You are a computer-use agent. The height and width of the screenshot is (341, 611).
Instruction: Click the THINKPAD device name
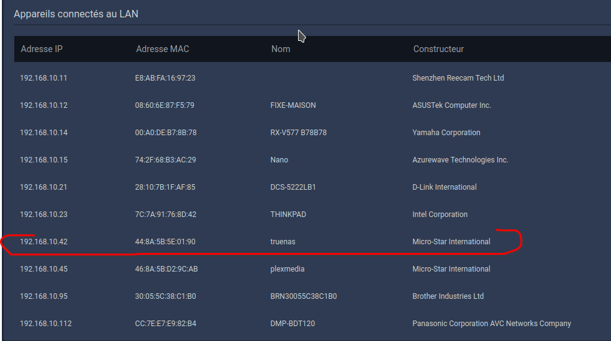tap(288, 214)
